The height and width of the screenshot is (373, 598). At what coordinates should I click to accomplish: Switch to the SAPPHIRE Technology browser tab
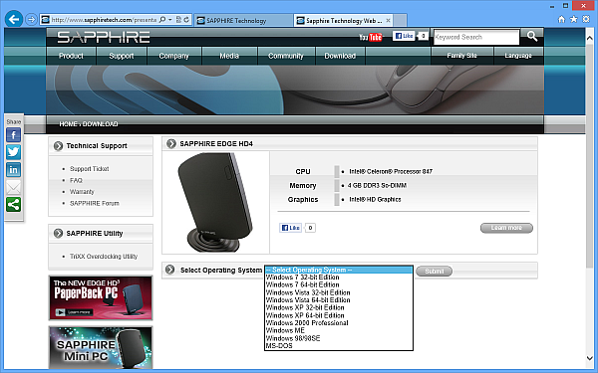click(243, 21)
